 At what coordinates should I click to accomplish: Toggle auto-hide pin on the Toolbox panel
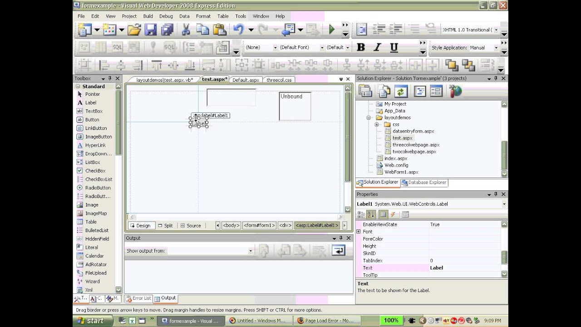coord(110,79)
